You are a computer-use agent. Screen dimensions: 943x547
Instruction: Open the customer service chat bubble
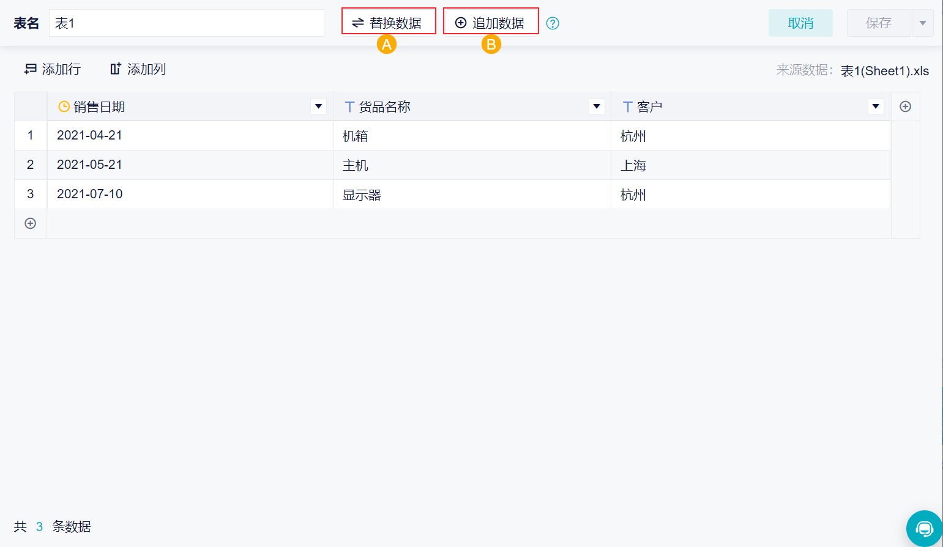coord(924,528)
